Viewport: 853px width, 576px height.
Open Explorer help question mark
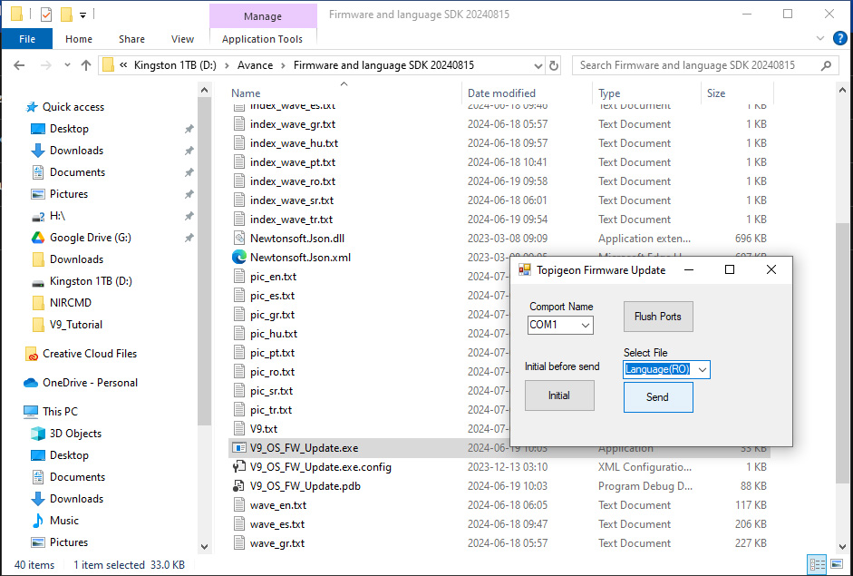tap(840, 38)
